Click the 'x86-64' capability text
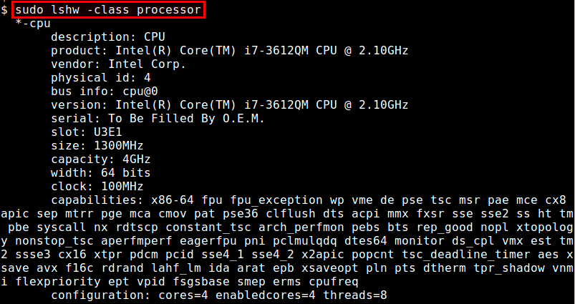The width and height of the screenshot is (575, 304). point(173,200)
